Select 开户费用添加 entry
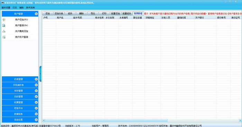 pyautogui.click(x=21, y=31)
